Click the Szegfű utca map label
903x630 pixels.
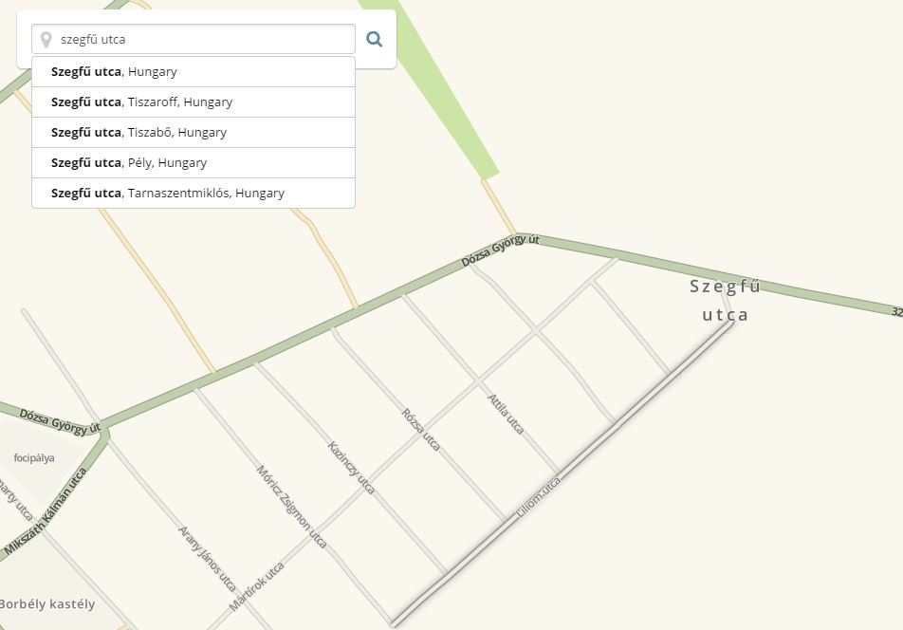click(x=725, y=300)
